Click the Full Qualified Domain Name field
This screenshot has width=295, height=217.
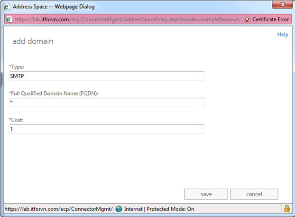106,103
